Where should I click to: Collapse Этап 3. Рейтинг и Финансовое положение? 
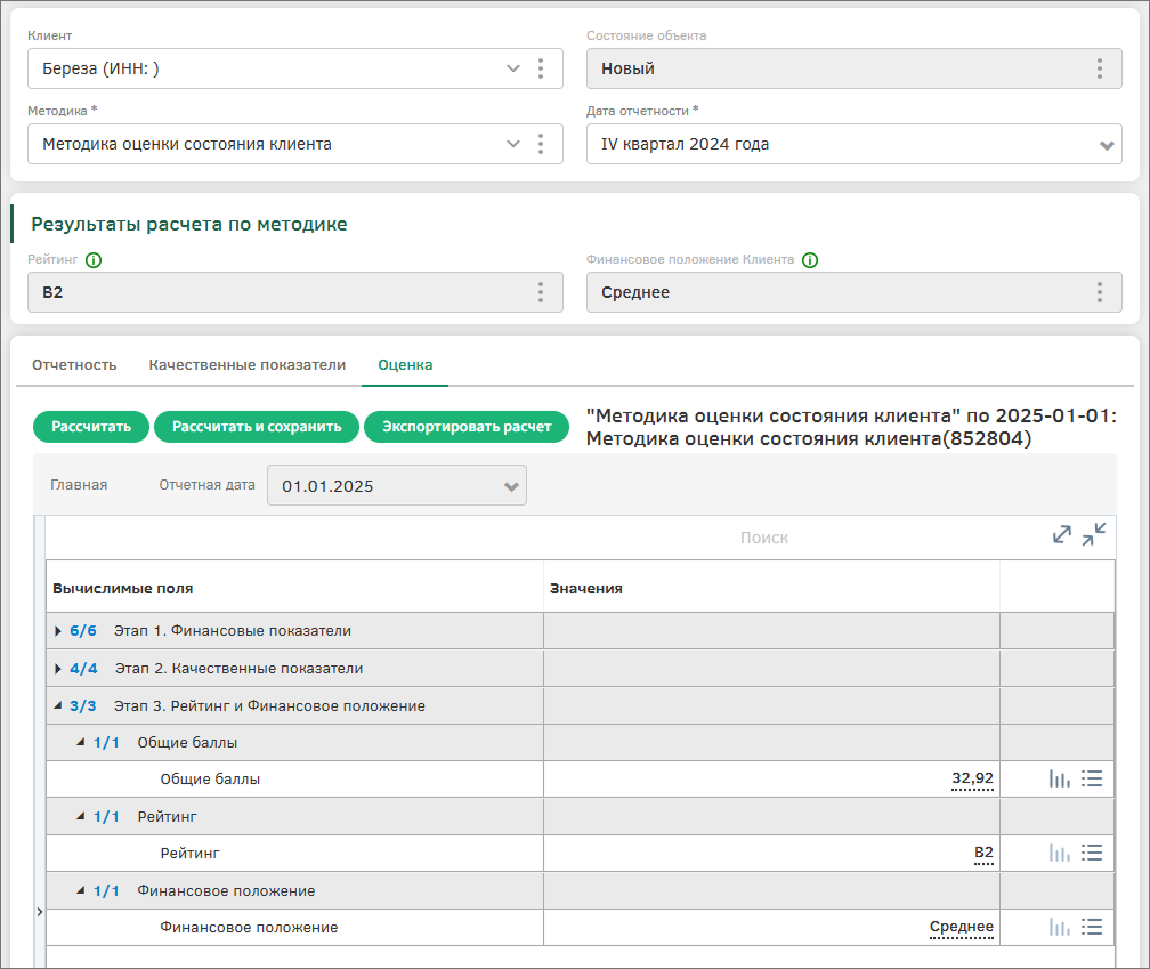tap(58, 706)
